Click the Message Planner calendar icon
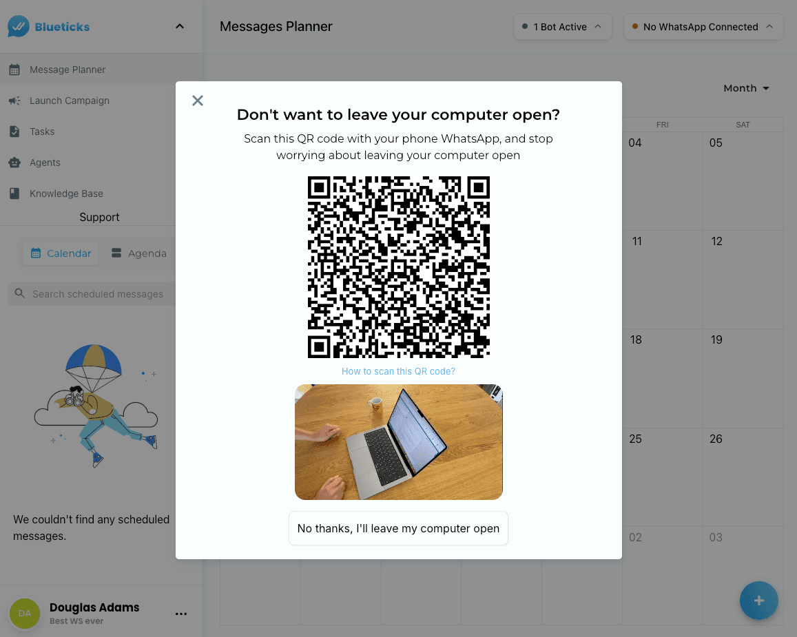 [14, 70]
